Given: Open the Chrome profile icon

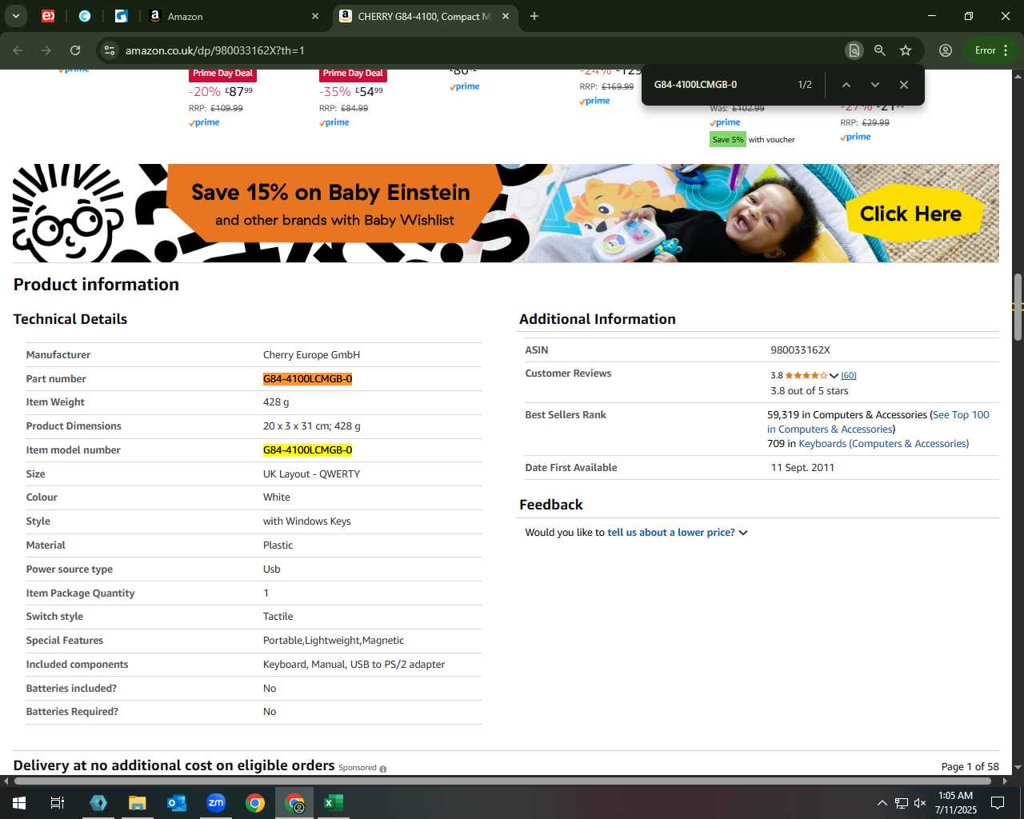Looking at the screenshot, I should (946, 50).
